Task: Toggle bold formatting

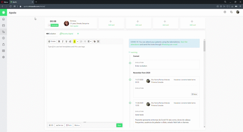Action: [59, 41]
